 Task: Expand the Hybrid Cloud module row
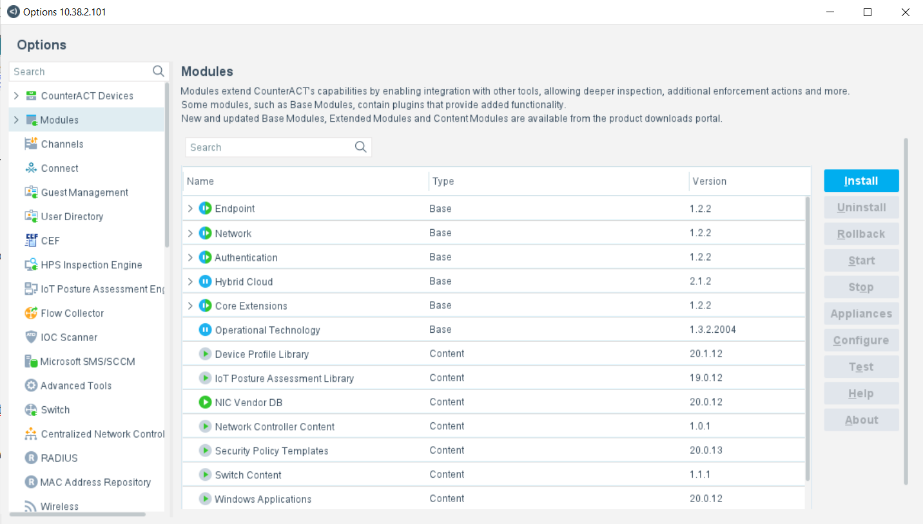point(190,282)
